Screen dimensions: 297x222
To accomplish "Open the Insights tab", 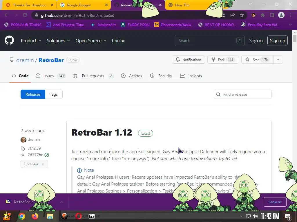I will pos(191,76).
